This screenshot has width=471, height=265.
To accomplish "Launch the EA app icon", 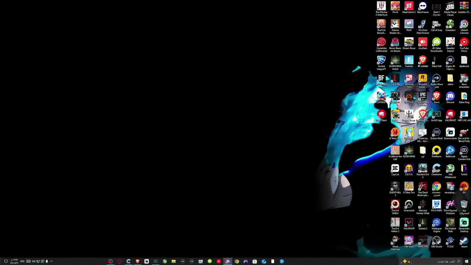I will (464, 188).
